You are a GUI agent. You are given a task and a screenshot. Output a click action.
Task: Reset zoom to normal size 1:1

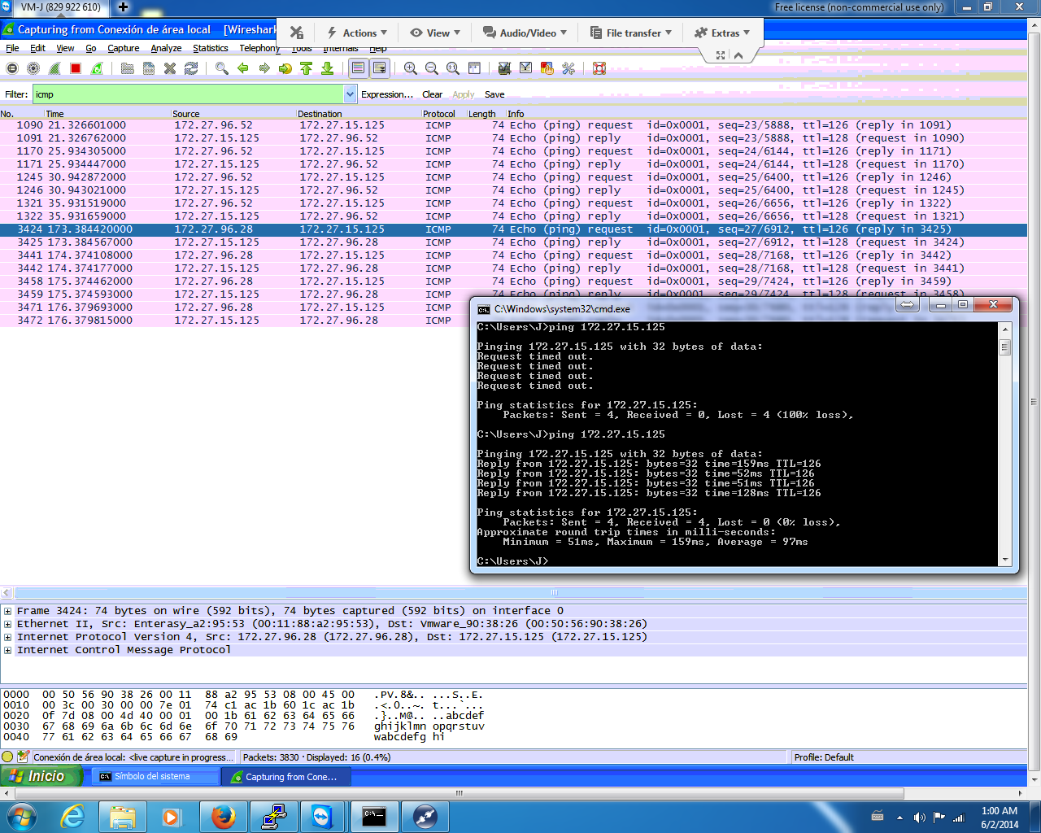pos(453,68)
